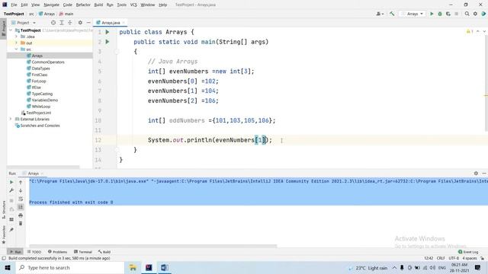This screenshot has height=274, width=488.
Task: Open the VCS menu
Action: point(133,5)
